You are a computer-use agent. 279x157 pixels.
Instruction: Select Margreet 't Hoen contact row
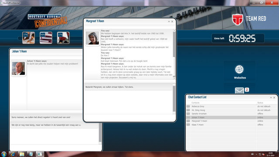coord(232,121)
